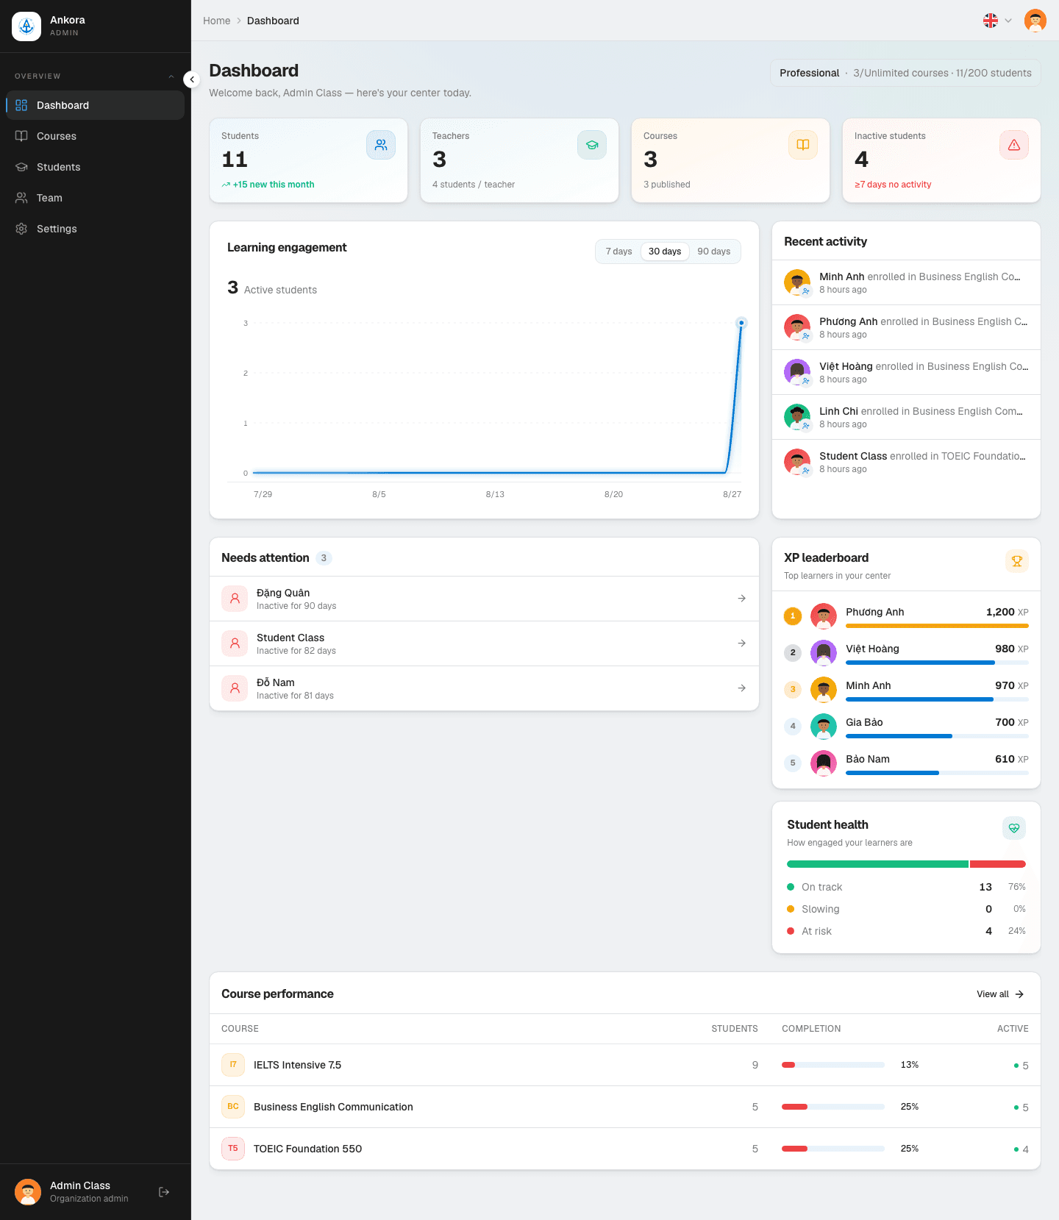Screen dimensions: 1059x1220
Task: Click the Home breadcrumb link
Action: (x=217, y=21)
